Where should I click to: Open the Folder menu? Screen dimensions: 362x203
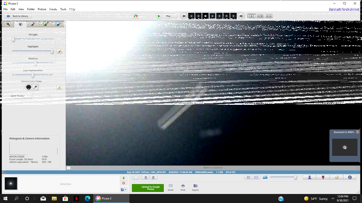pos(31,9)
